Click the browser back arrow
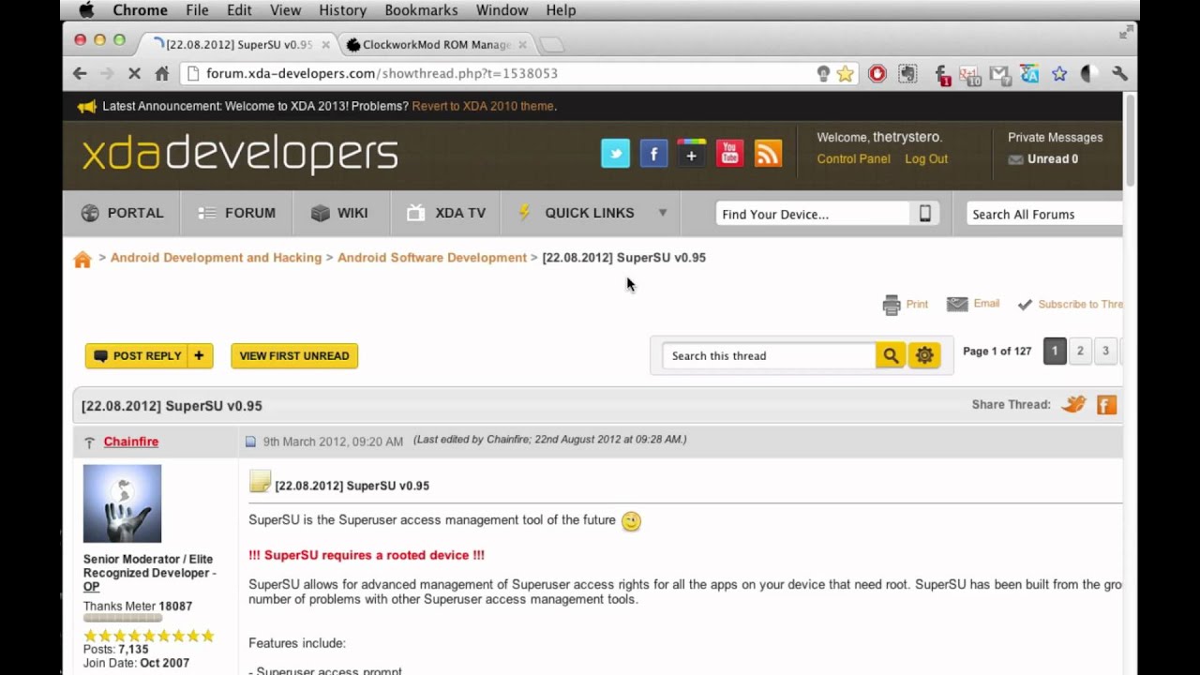 pyautogui.click(x=80, y=73)
